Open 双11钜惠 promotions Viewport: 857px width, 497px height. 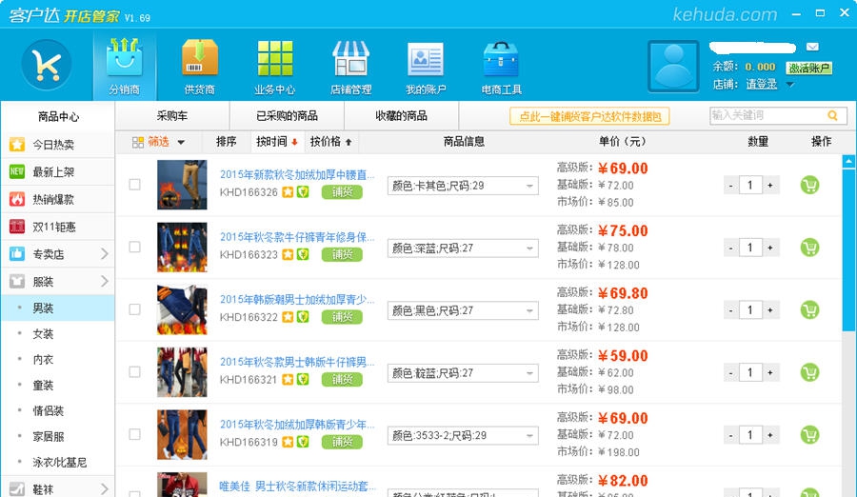pos(57,227)
